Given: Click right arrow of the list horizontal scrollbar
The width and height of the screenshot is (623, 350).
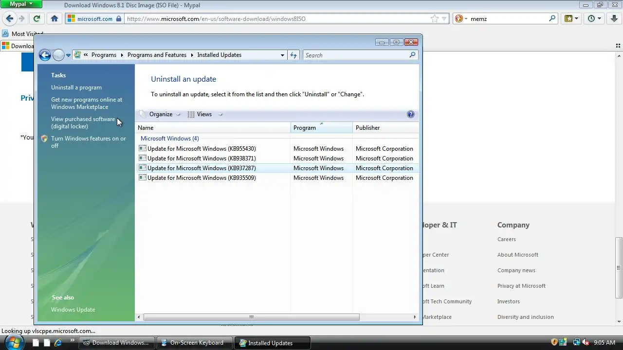Looking at the screenshot, I should tap(415, 317).
